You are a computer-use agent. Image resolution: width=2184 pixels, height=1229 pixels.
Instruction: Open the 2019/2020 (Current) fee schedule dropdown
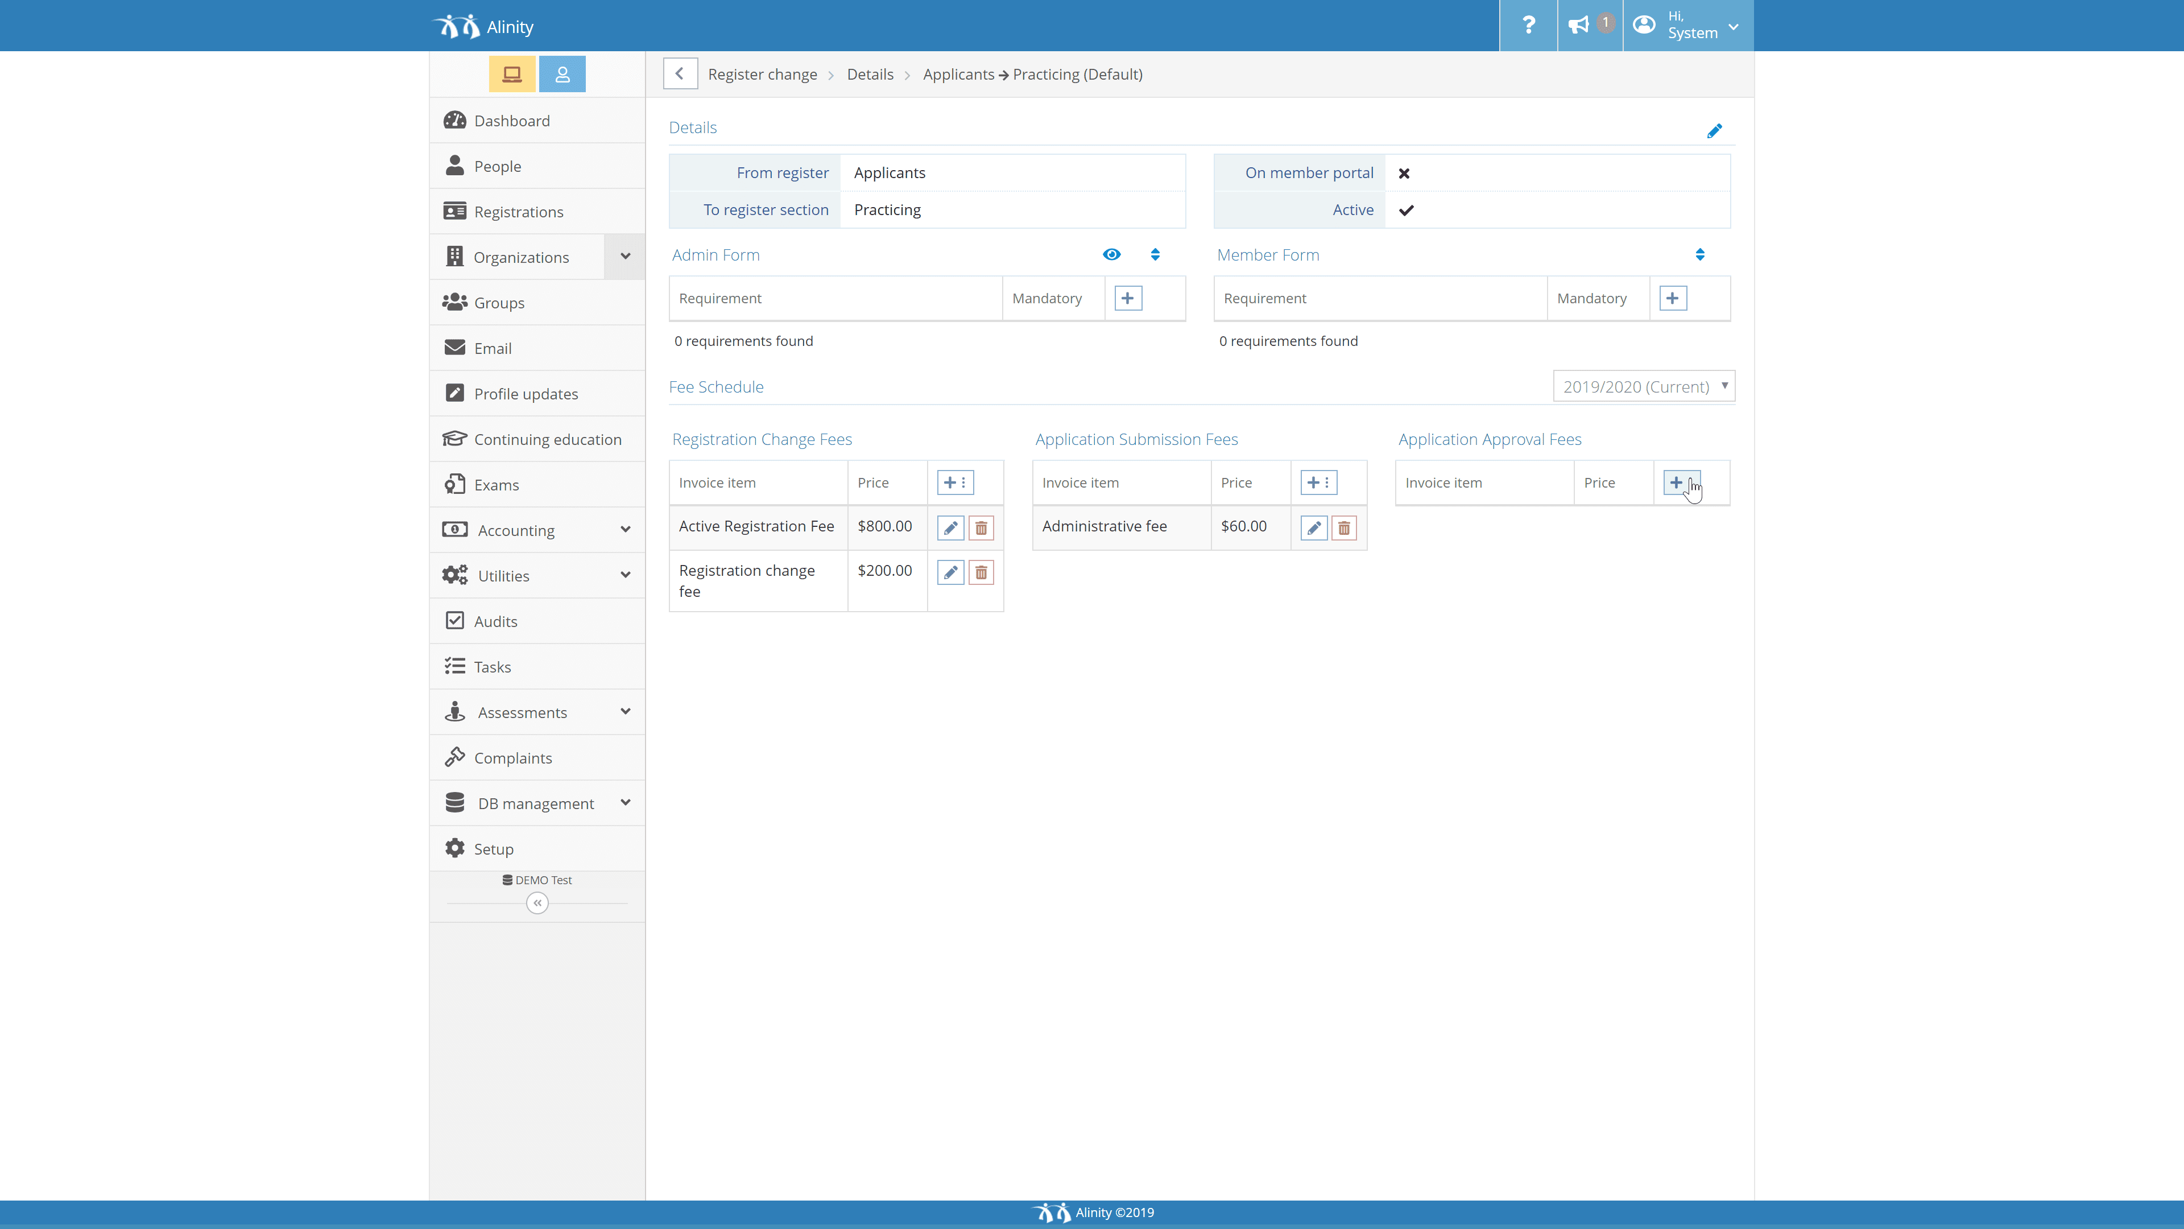tap(1644, 386)
